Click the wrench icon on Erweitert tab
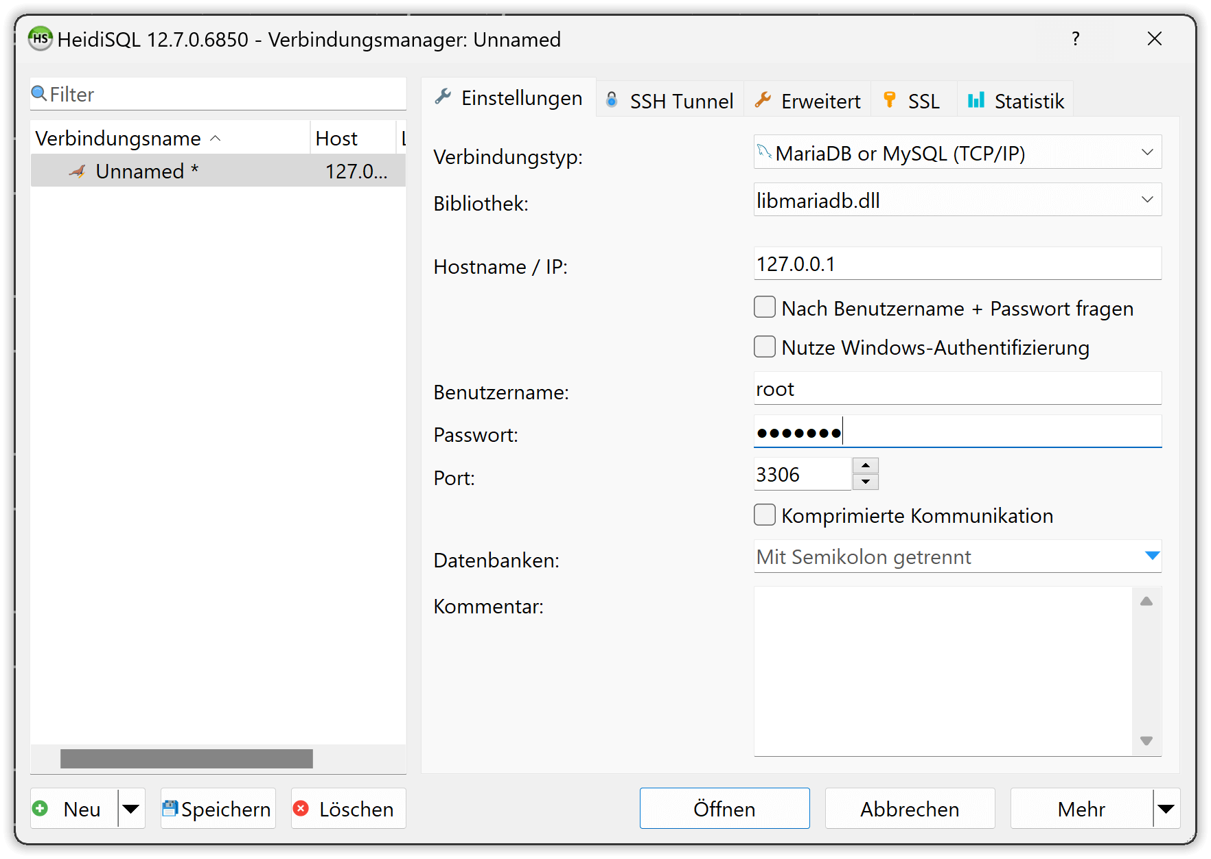Screen dimensions: 1211x859 coord(763,100)
